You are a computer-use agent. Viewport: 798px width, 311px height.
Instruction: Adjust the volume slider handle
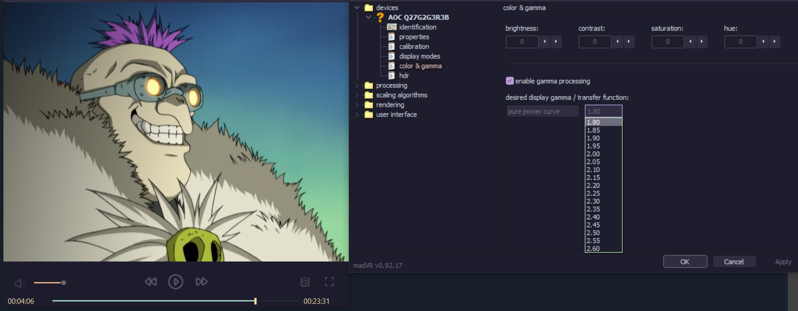click(64, 282)
